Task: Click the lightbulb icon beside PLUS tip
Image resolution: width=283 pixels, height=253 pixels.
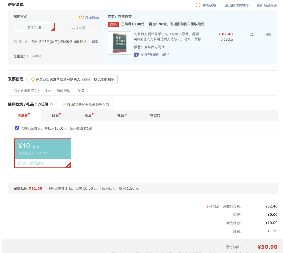Action: click(x=64, y=105)
